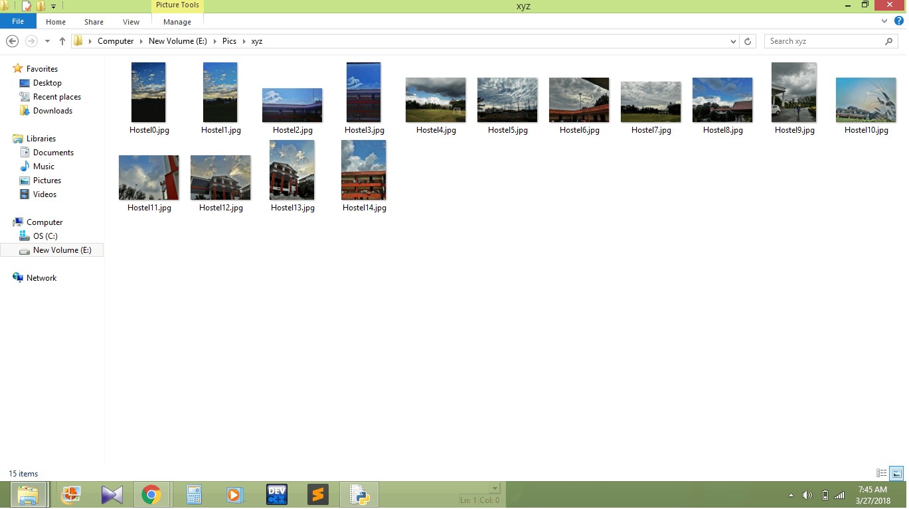Open the File menu
909x509 pixels.
click(18, 21)
